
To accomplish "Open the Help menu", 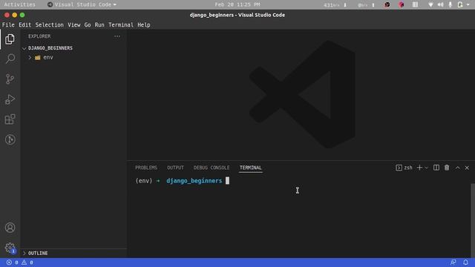I will 144,24.
